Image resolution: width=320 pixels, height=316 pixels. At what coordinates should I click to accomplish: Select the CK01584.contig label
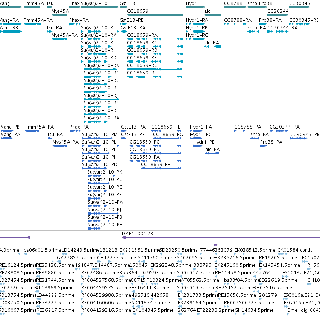pos(295,250)
